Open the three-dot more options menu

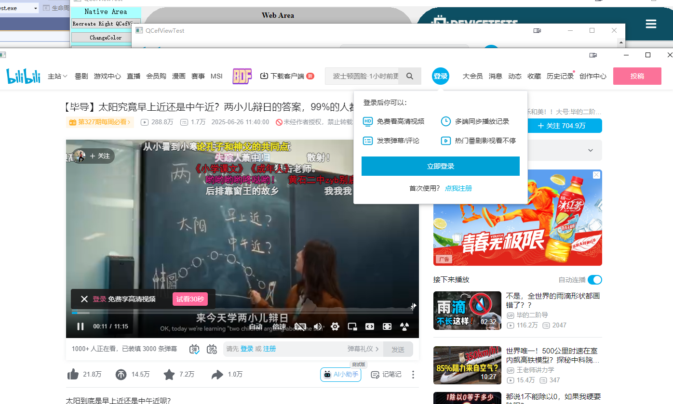[x=413, y=374]
